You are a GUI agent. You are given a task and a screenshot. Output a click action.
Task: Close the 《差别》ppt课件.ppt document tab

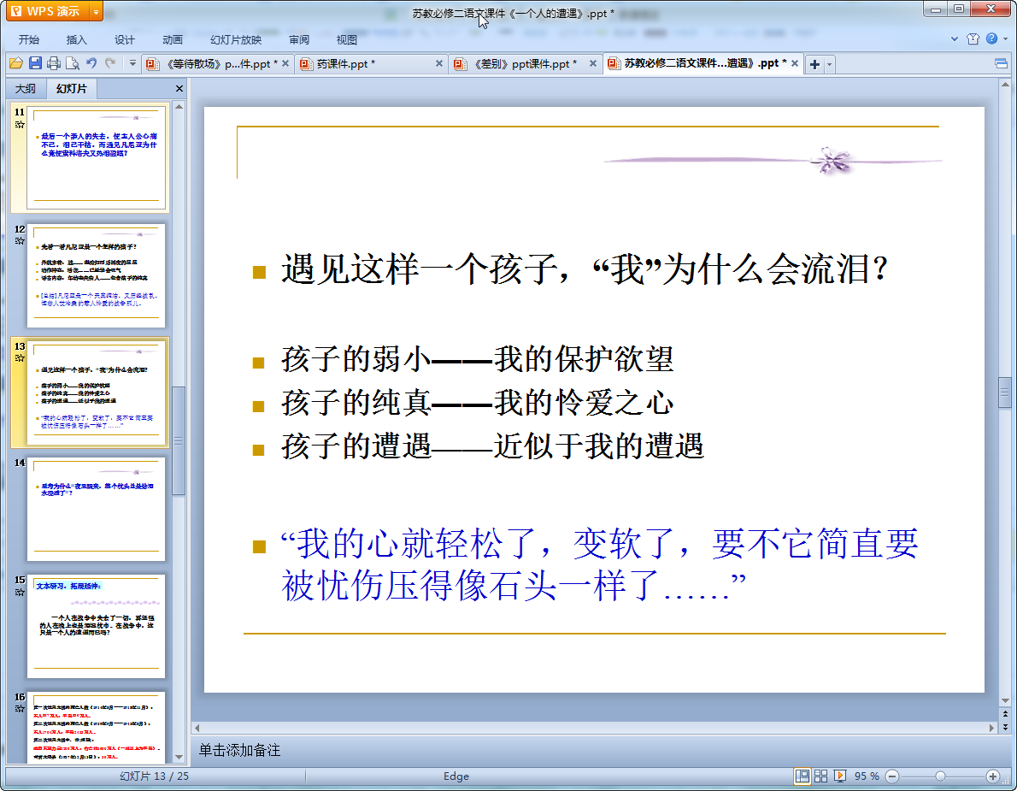pyautogui.click(x=593, y=63)
